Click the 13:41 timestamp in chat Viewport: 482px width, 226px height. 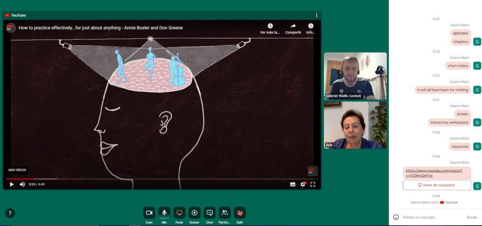pyautogui.click(x=436, y=99)
